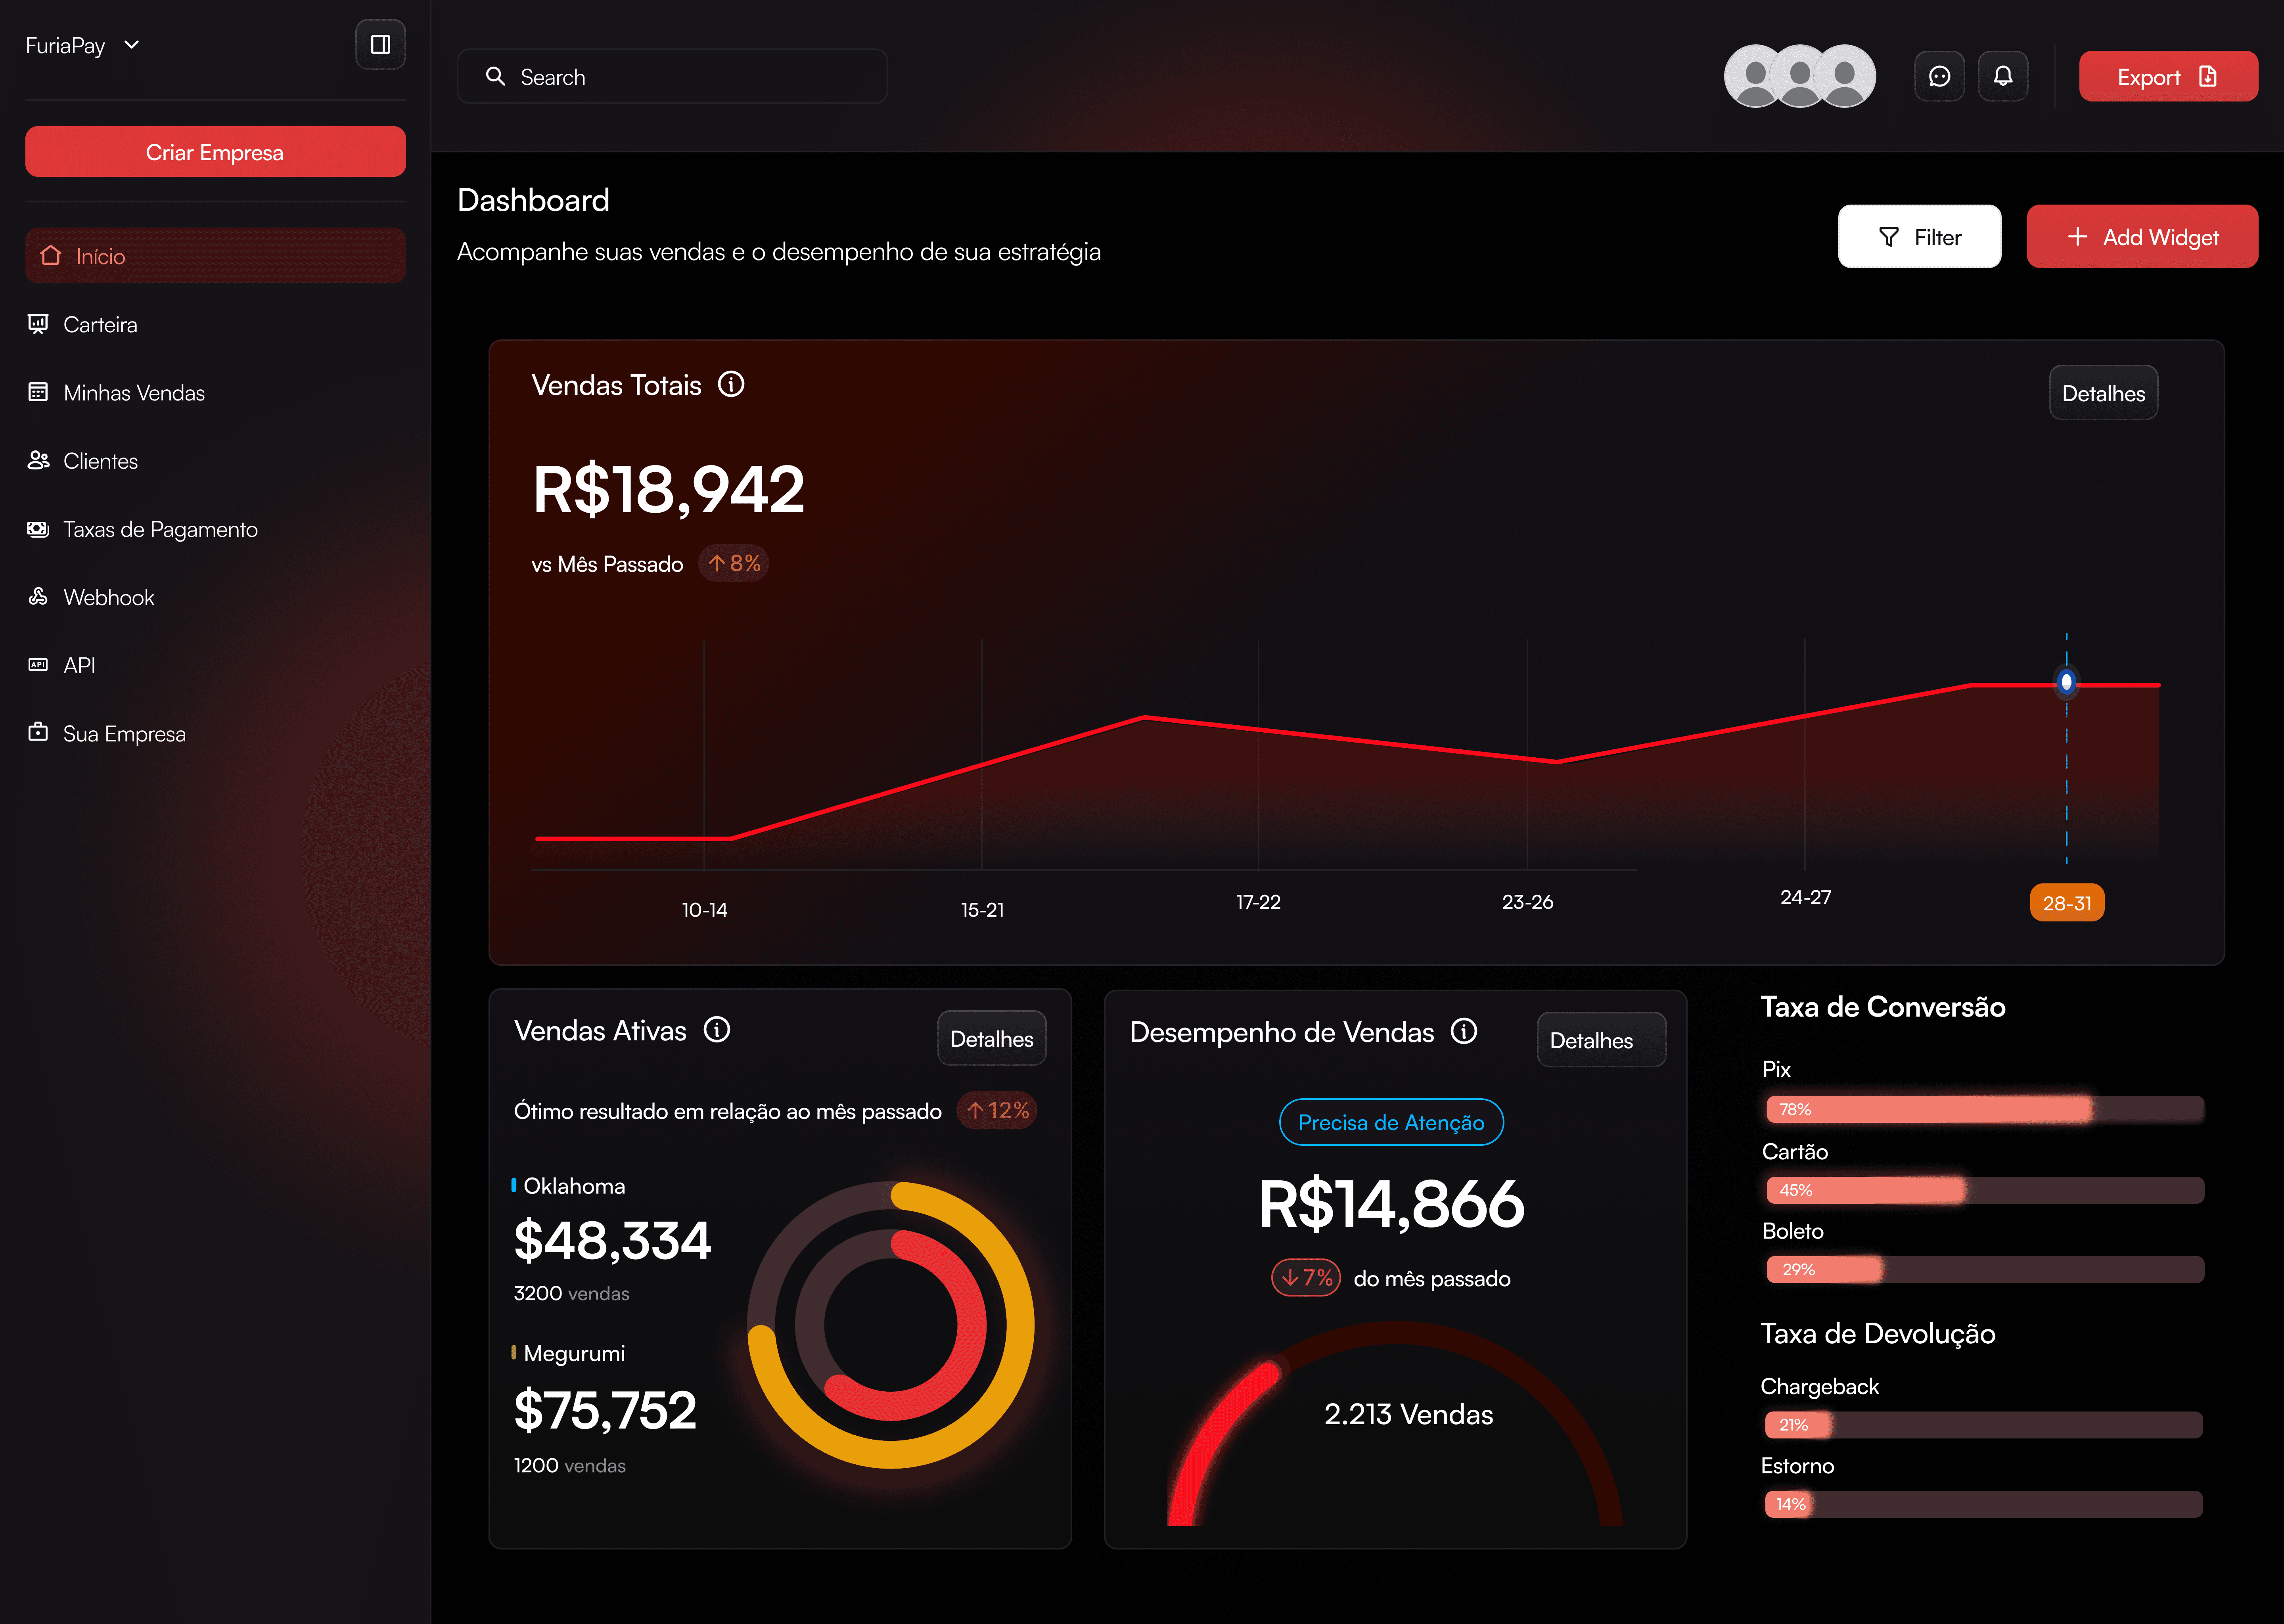Image resolution: width=2284 pixels, height=1624 pixels.
Task: Click the middle user avatar
Action: 1800,77
